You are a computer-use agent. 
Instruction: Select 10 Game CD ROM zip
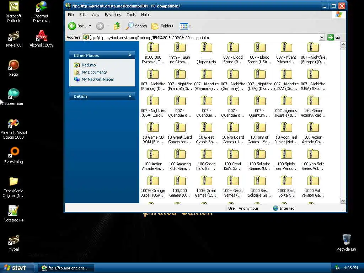[153, 133]
